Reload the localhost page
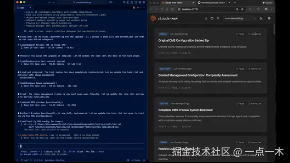This screenshot has height=163, width=290. pos(162,9)
